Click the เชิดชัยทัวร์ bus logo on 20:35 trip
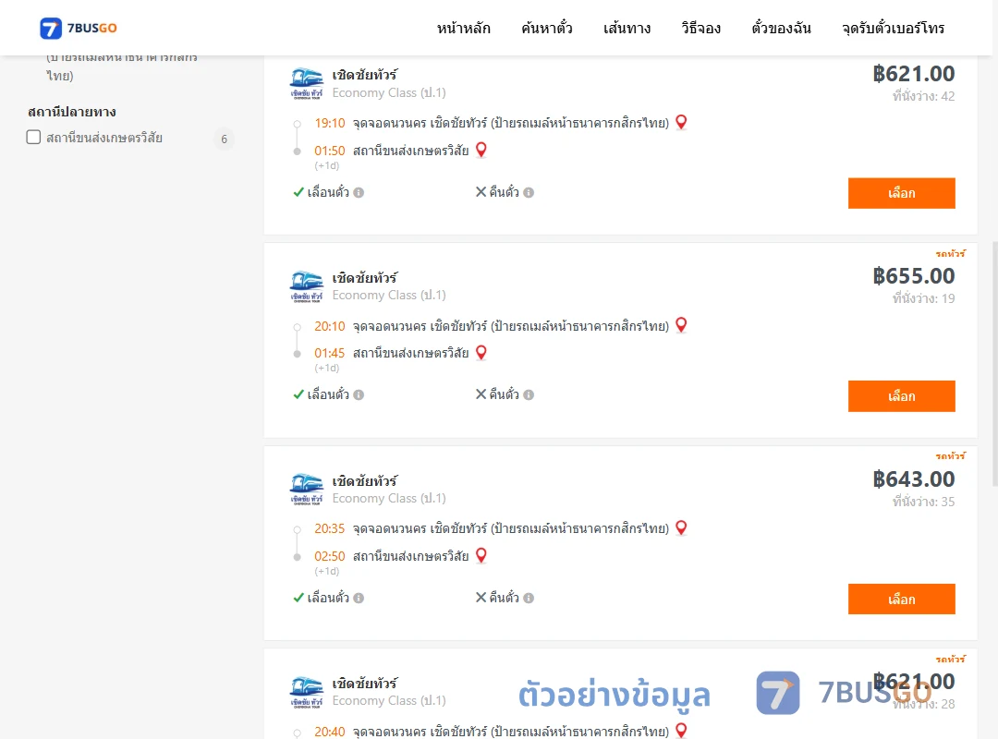This screenshot has height=739, width=998. coord(306,490)
